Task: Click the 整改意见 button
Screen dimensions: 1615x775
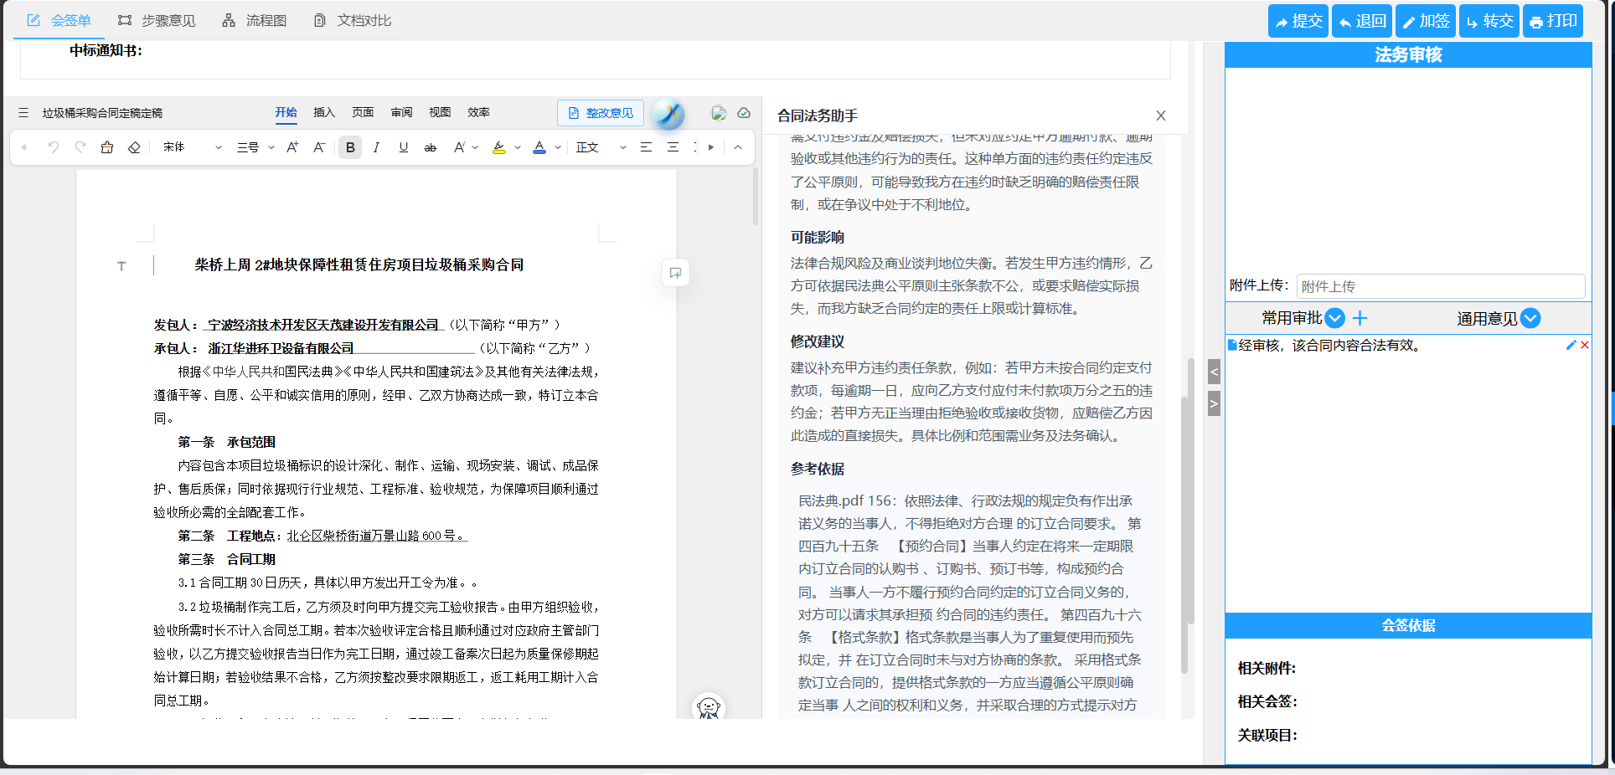Action: (x=601, y=113)
